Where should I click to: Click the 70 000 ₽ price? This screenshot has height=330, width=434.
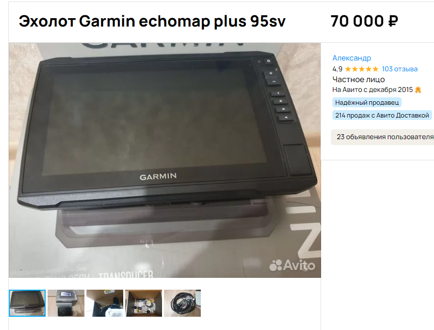click(x=364, y=21)
